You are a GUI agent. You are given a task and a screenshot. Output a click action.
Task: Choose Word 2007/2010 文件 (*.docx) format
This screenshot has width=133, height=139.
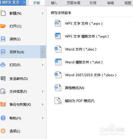[91, 75]
